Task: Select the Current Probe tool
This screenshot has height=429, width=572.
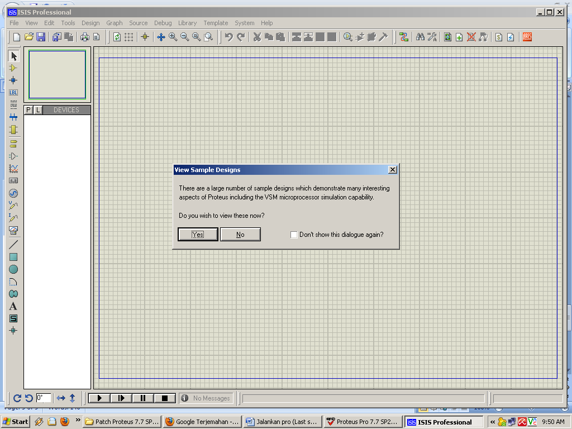Action: pyautogui.click(x=13, y=218)
